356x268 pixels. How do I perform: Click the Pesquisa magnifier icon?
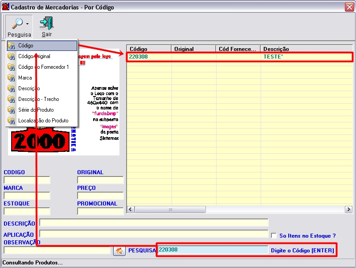[x=16, y=23]
